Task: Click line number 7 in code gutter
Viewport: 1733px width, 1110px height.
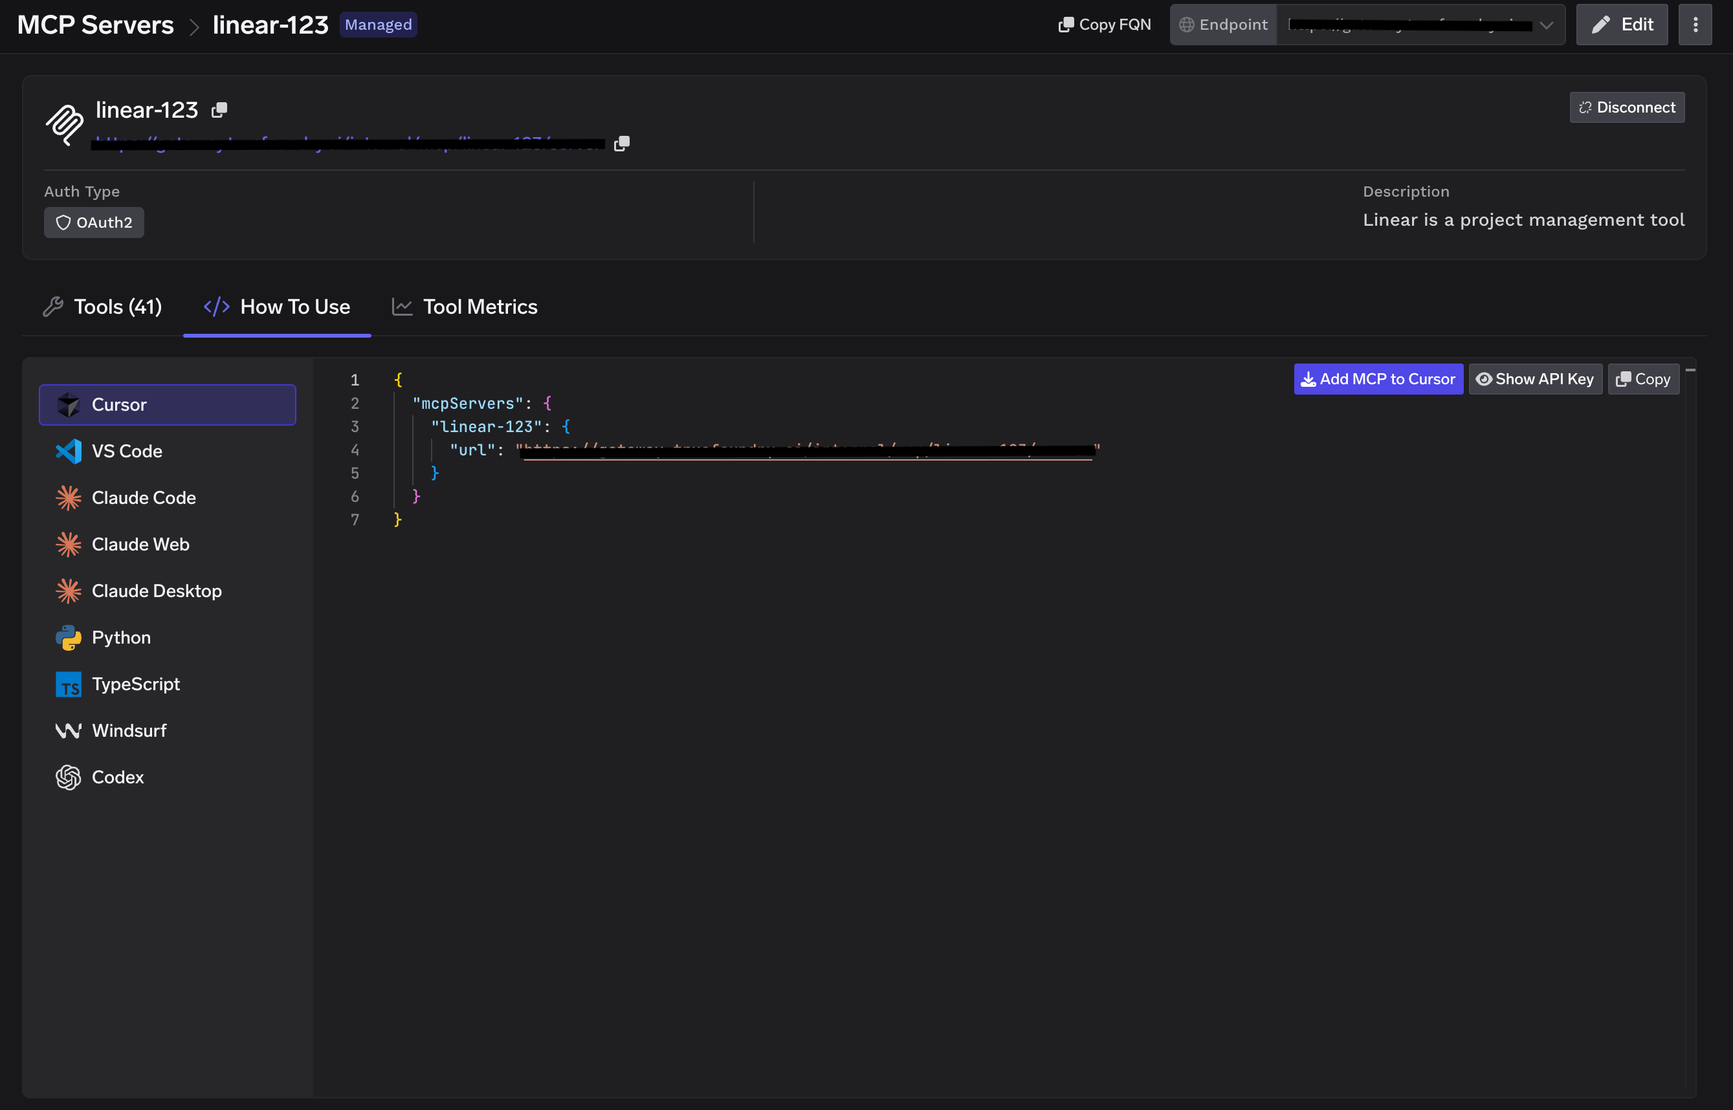Action: [x=355, y=519]
